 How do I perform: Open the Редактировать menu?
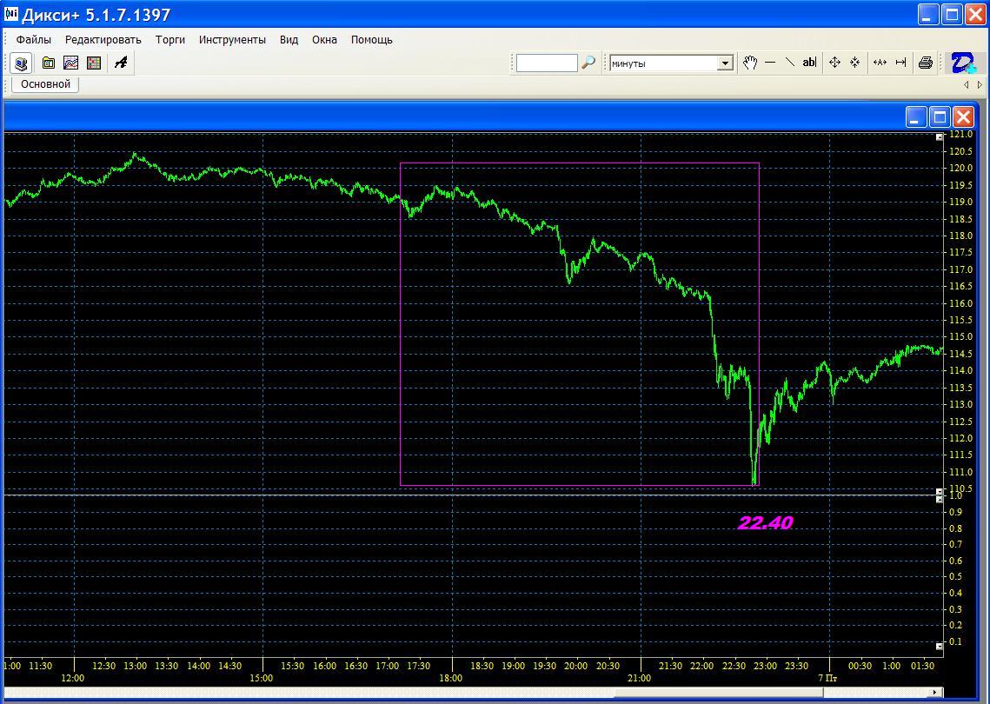click(x=103, y=40)
